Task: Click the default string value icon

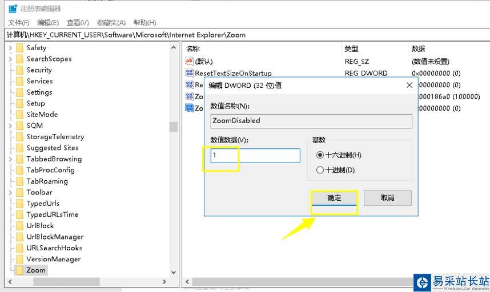Action: pos(189,61)
